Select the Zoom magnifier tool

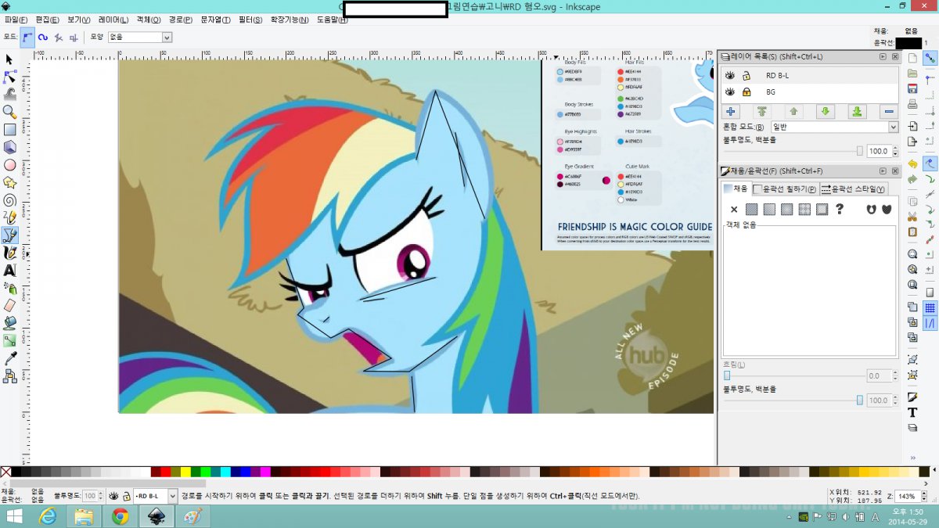pyautogui.click(x=9, y=112)
